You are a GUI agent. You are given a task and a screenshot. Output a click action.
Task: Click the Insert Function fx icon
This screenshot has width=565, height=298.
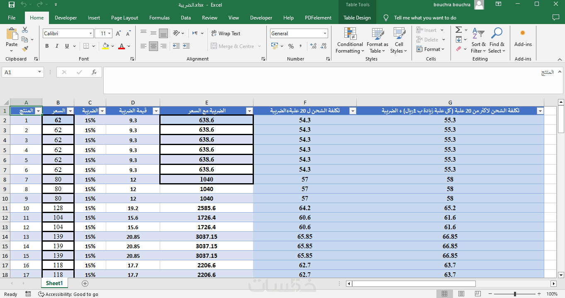94,72
